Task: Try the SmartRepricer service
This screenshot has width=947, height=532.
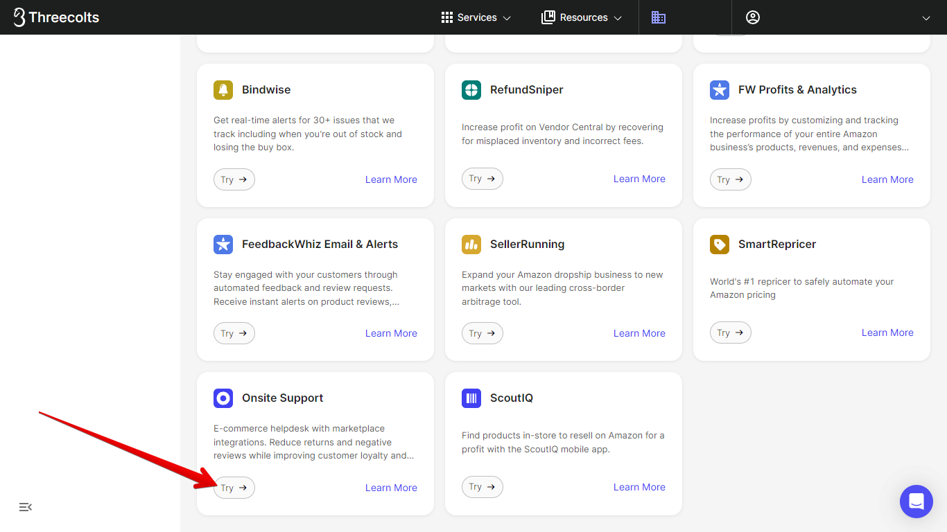Action: (731, 332)
